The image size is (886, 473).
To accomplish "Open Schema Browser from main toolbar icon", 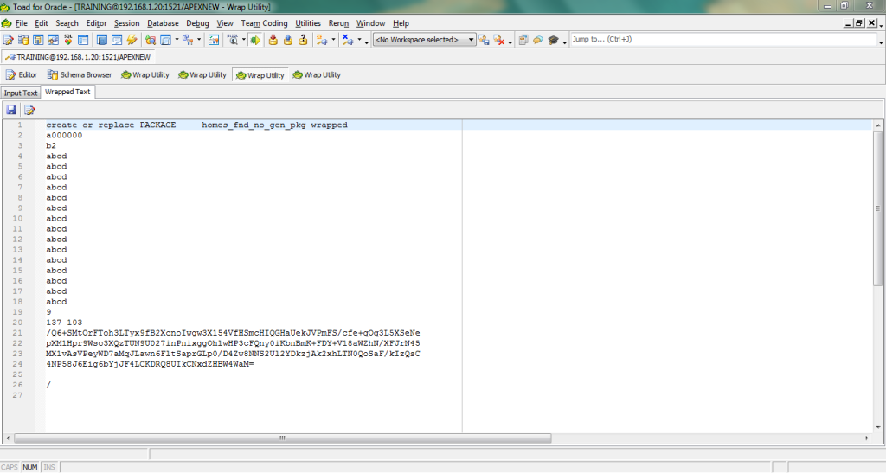I will click(x=23, y=40).
